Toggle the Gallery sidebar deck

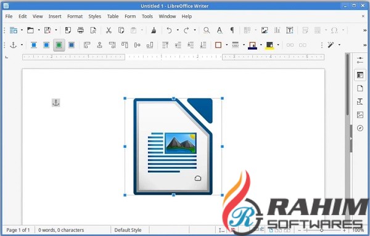[x=360, y=115]
